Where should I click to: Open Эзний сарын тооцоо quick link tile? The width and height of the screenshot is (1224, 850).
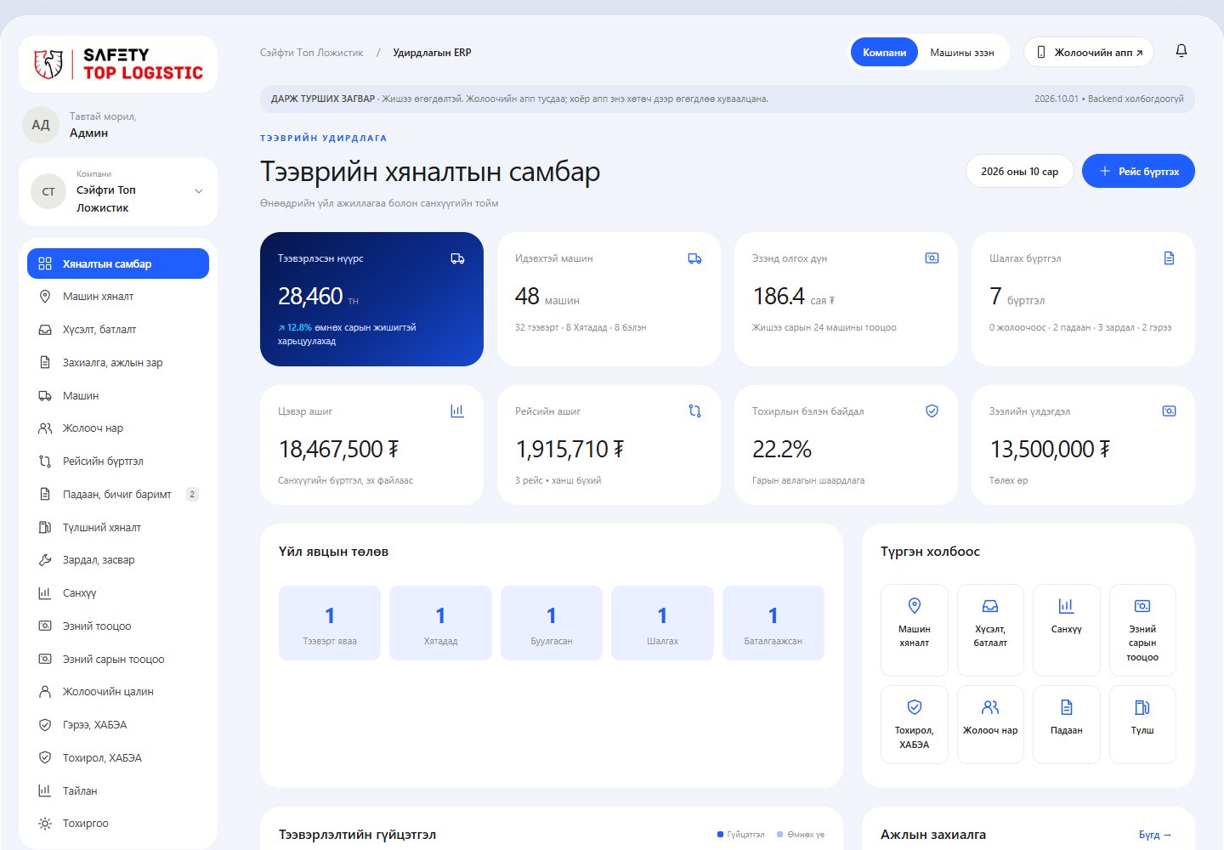pos(1142,630)
